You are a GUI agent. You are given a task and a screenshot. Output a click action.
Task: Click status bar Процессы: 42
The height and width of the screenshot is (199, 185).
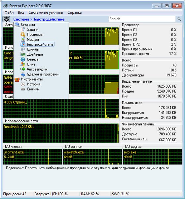click(15, 194)
